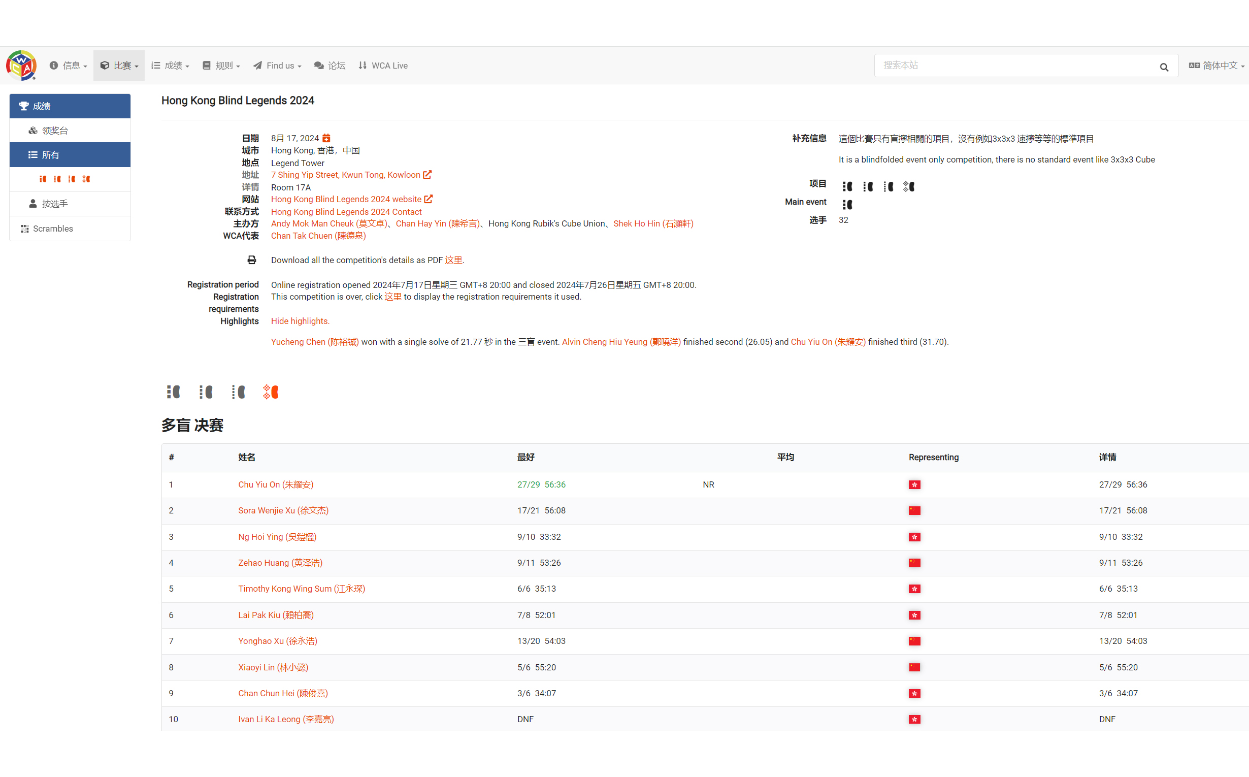Open Chu Yiu On's profile link
Image resolution: width=1249 pixels, height=777 pixels.
pyautogui.click(x=275, y=484)
